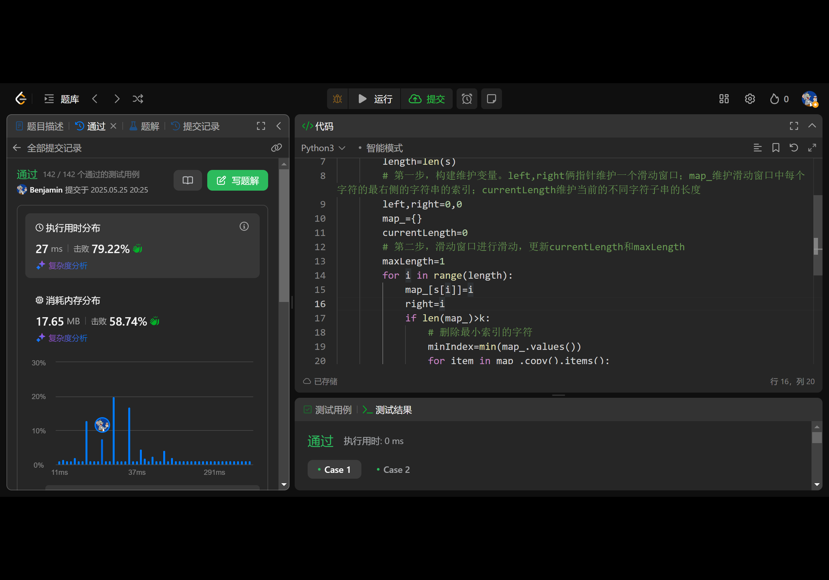This screenshot has width=829, height=580.
Task: Click the code format lines icon
Action: [757, 148]
